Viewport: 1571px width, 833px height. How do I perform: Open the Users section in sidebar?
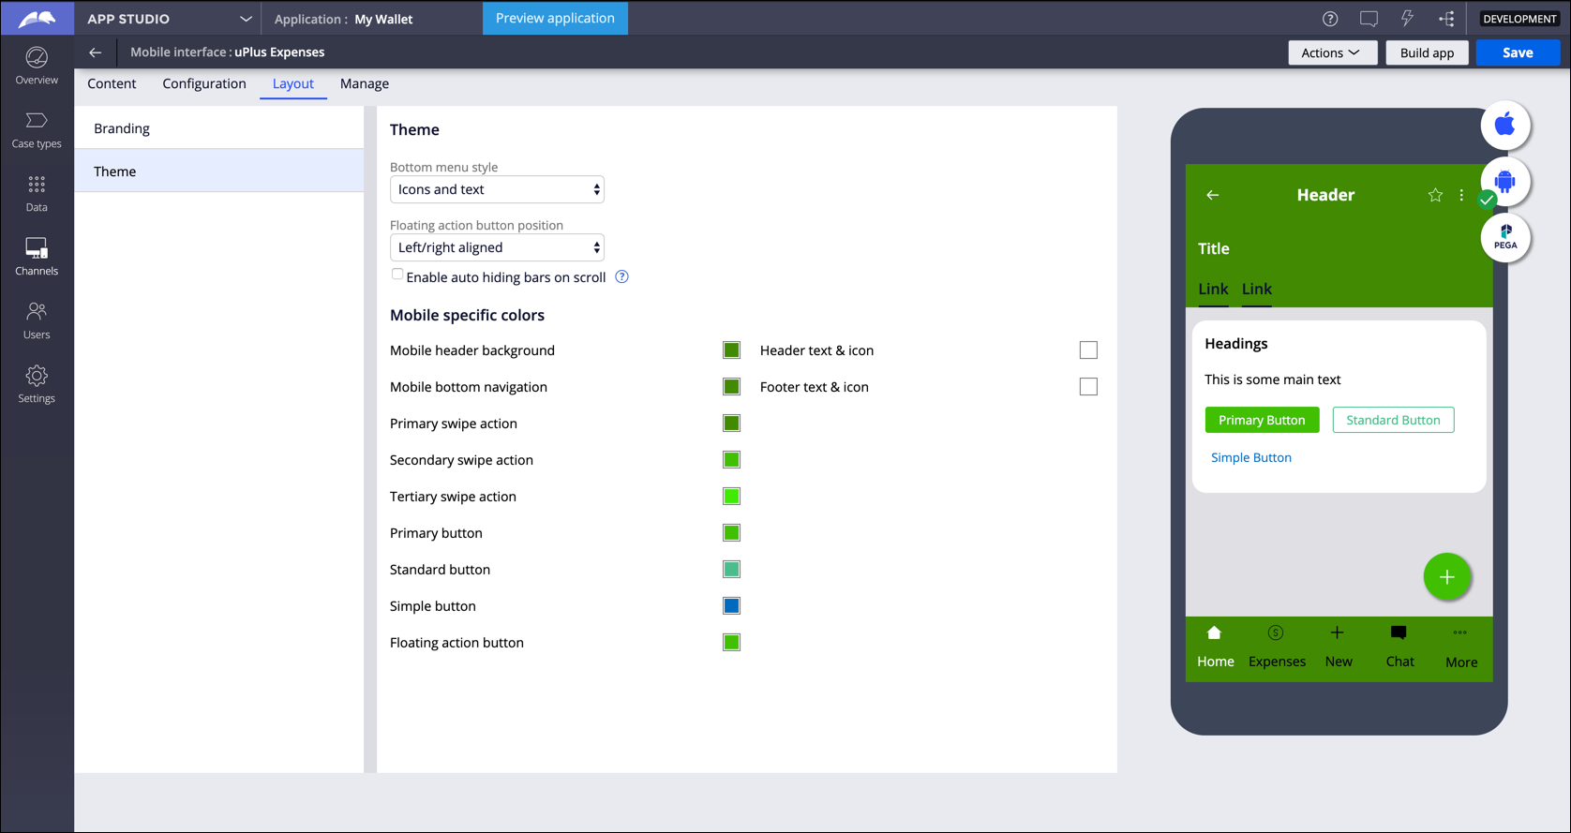[37, 320]
